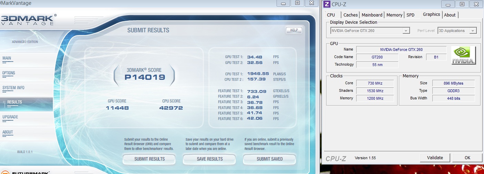Click the Bus Width value 448 bits
The image size is (484, 174).
pyautogui.click(x=454, y=98)
